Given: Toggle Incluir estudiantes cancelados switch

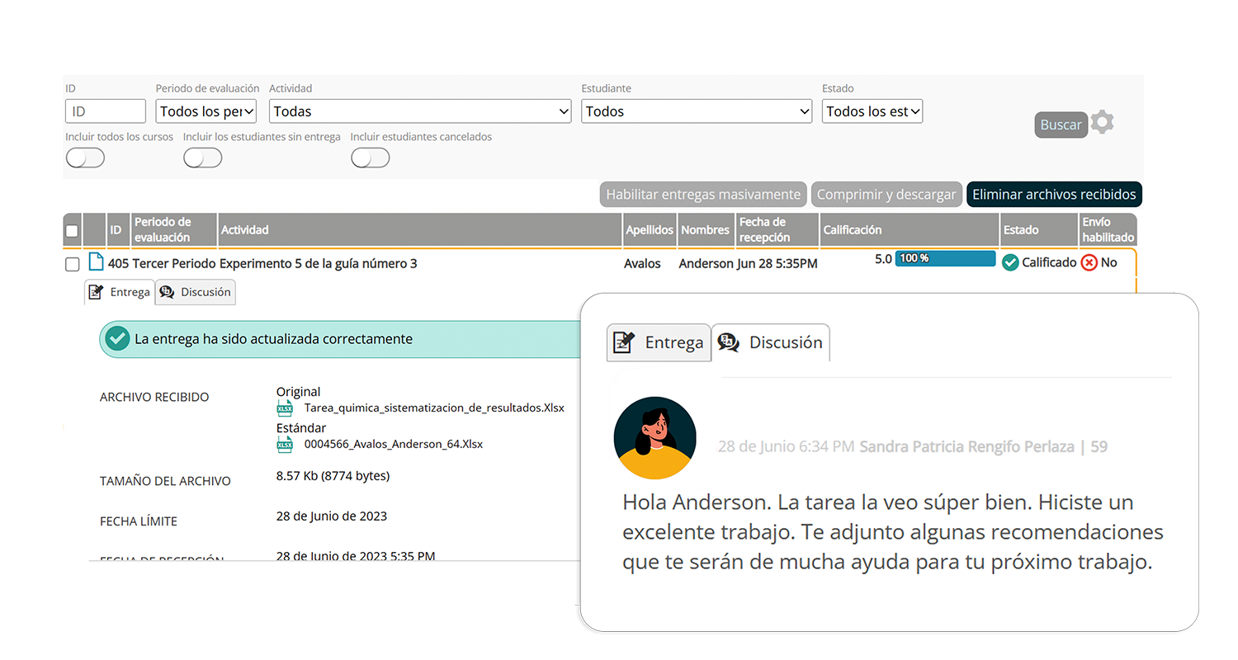Looking at the screenshot, I should coord(370,158).
